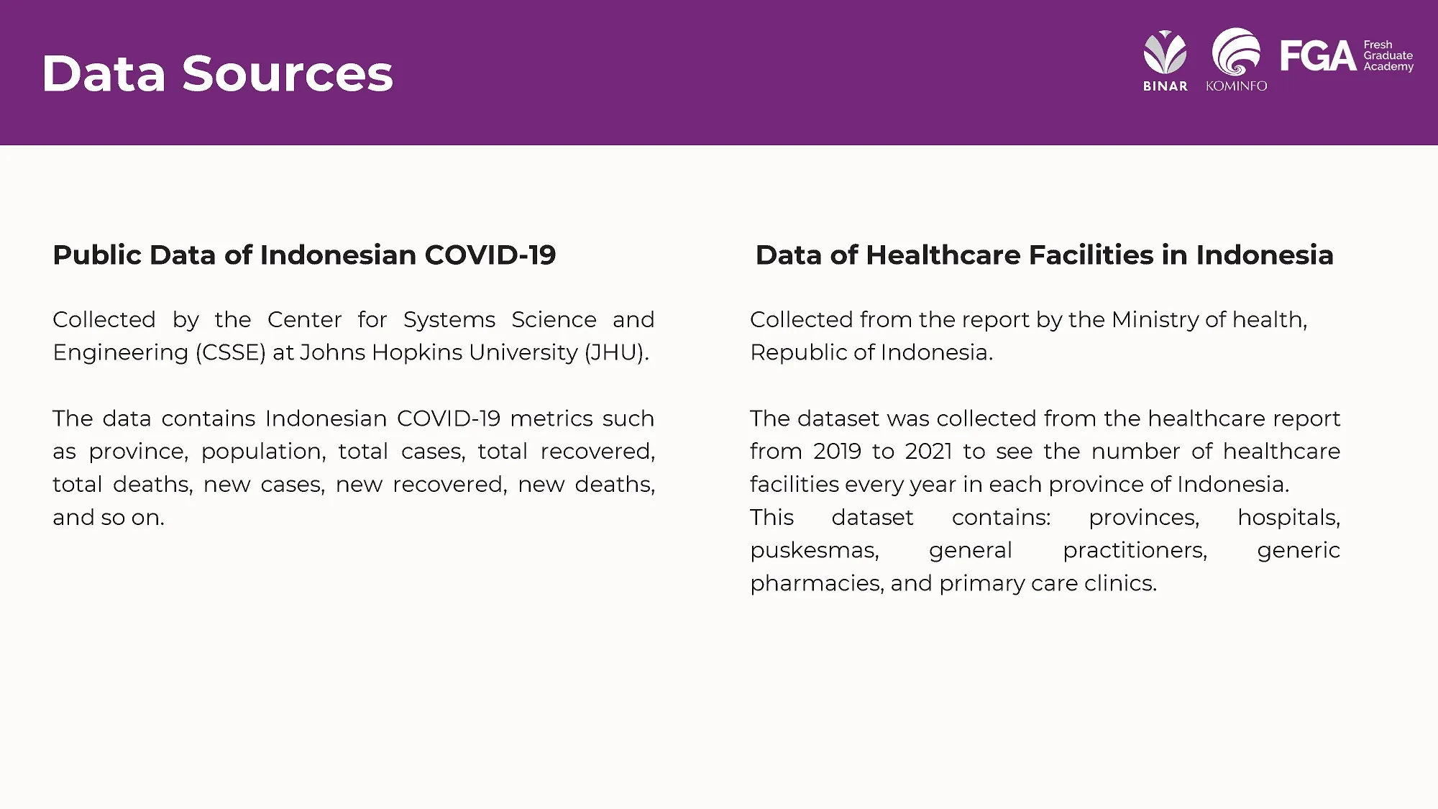Image resolution: width=1438 pixels, height=809 pixels.
Task: Click the words primary care clinics
Action: [x=1048, y=583]
